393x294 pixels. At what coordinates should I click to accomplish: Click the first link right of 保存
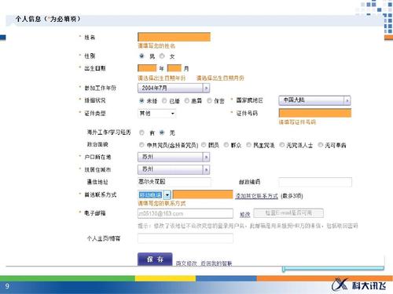coord(186,263)
